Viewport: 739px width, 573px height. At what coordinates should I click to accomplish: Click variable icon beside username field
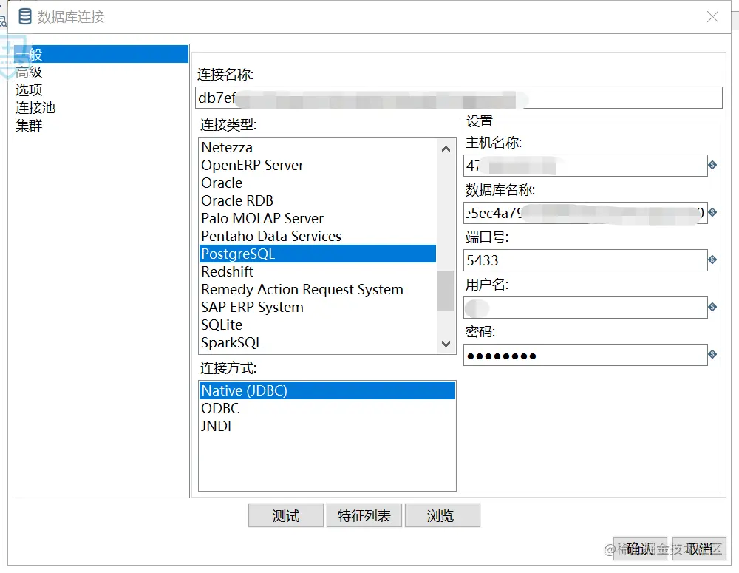coord(712,307)
